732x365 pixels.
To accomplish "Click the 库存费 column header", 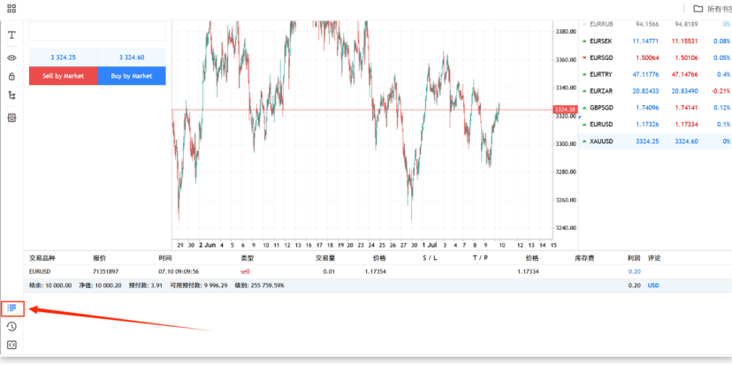I will coord(584,258).
